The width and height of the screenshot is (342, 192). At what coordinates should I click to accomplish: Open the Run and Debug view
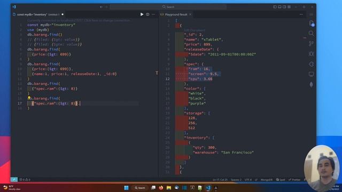(x=311, y=54)
